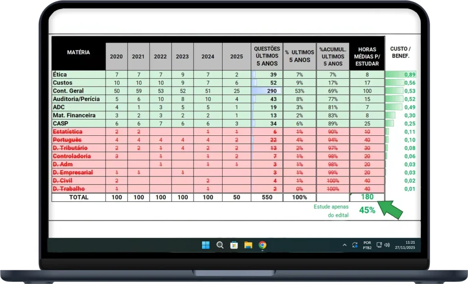This screenshot has width=468, height=284.
Task: Select the HORAS MÉDIAS P/ ESTUDAR header
Action: tap(367, 56)
